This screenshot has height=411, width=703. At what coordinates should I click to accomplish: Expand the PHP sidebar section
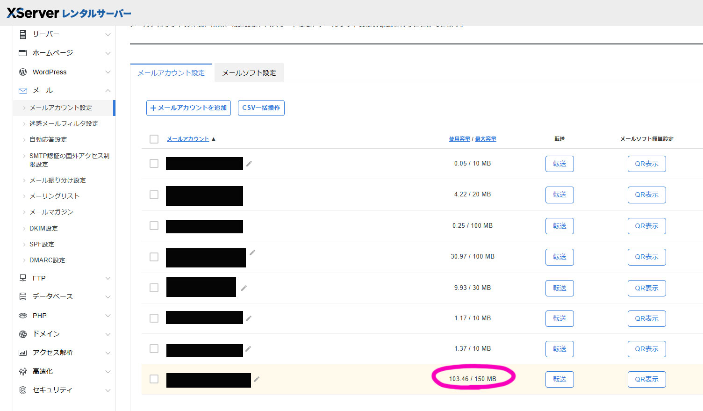pos(108,316)
